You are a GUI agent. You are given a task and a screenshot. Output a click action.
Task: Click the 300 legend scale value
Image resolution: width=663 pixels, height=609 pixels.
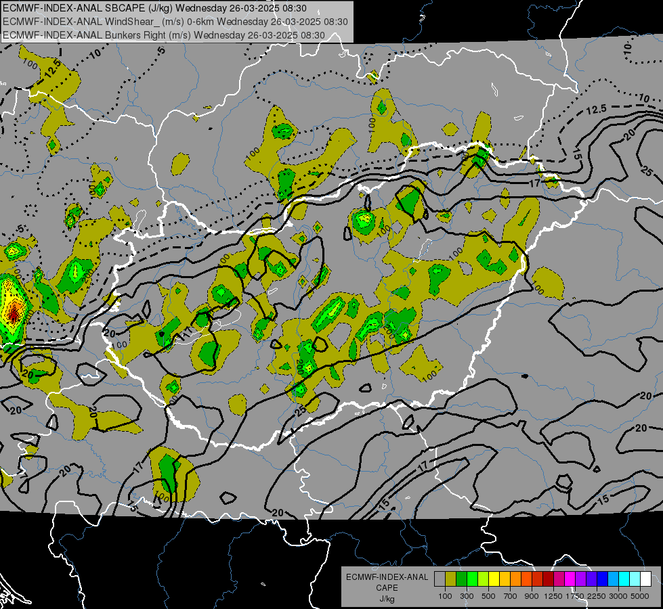(467, 596)
